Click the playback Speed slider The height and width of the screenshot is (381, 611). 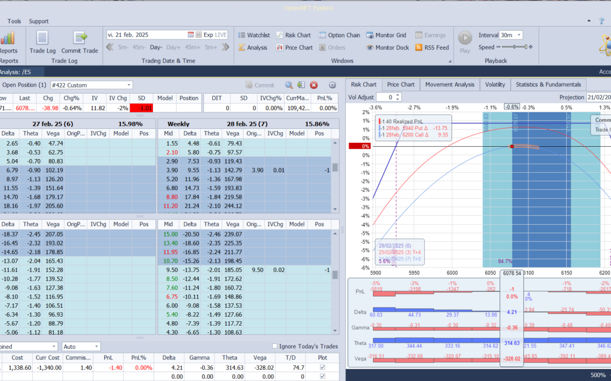514,47
